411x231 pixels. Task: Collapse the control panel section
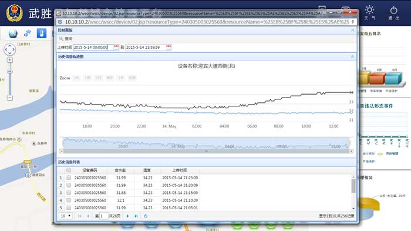tap(352, 30)
